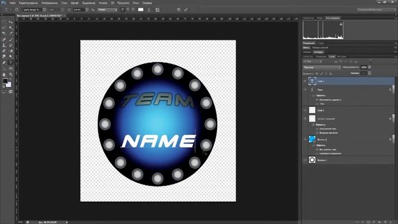Toggle Team layer effects visibility
398x224 pixels.
point(313,95)
